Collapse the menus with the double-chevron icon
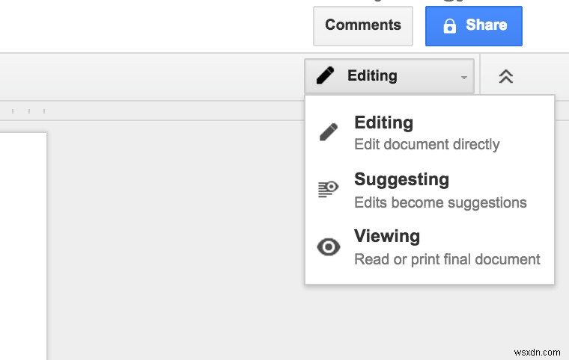 click(x=506, y=76)
